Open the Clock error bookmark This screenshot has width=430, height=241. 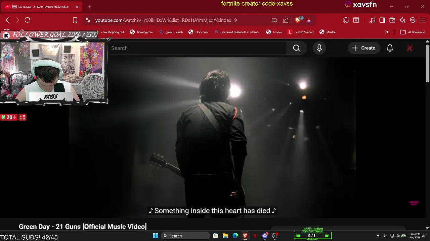point(199,32)
